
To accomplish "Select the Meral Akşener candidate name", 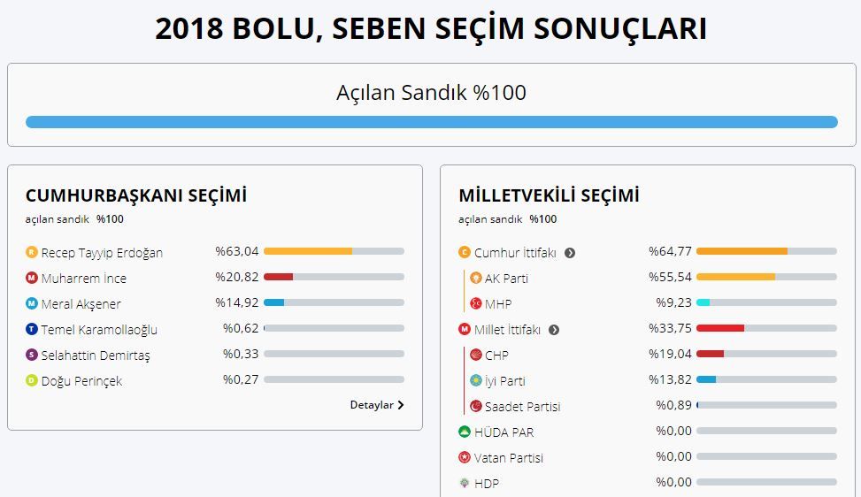I will click(x=81, y=304).
